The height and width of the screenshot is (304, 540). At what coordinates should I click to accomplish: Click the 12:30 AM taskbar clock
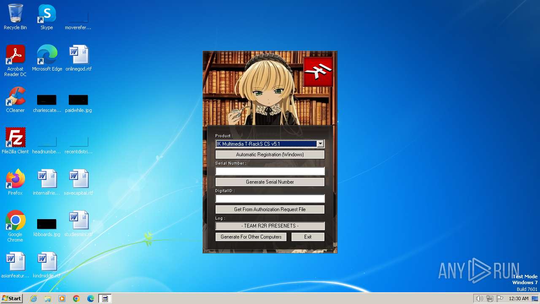click(518, 299)
